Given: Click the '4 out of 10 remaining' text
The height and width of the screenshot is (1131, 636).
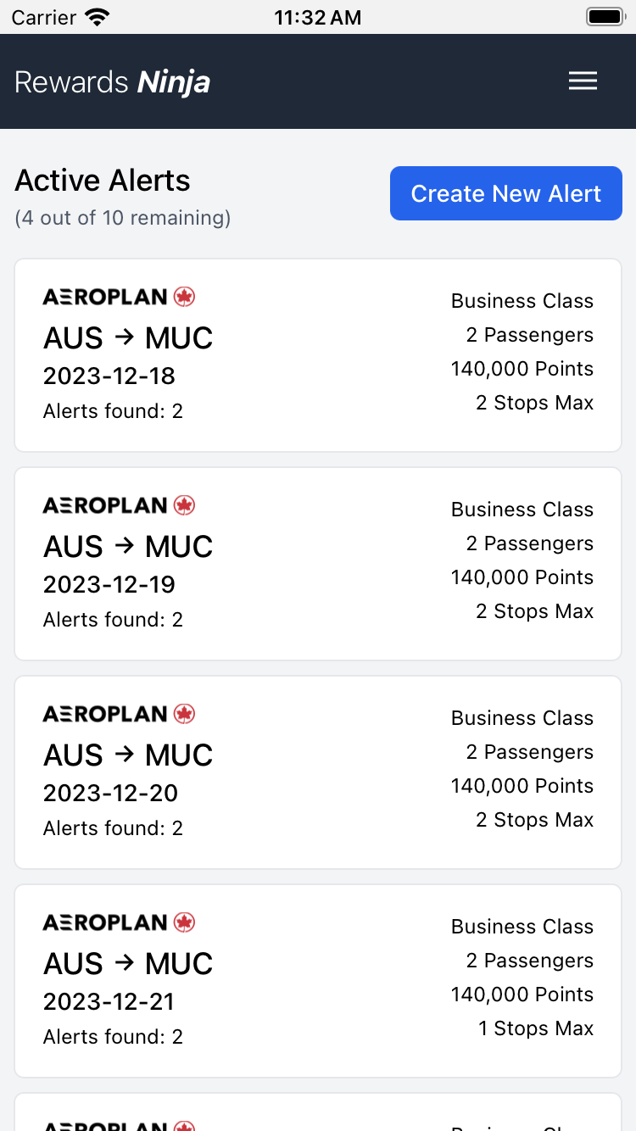Looking at the screenshot, I should tap(123, 218).
